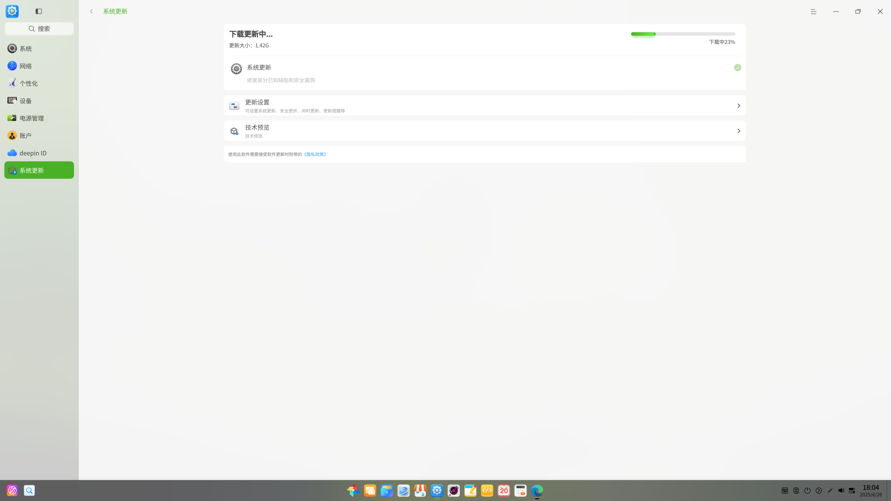Open the Edge browser from the dock
Image resolution: width=891 pixels, height=501 pixels.
[x=537, y=491]
